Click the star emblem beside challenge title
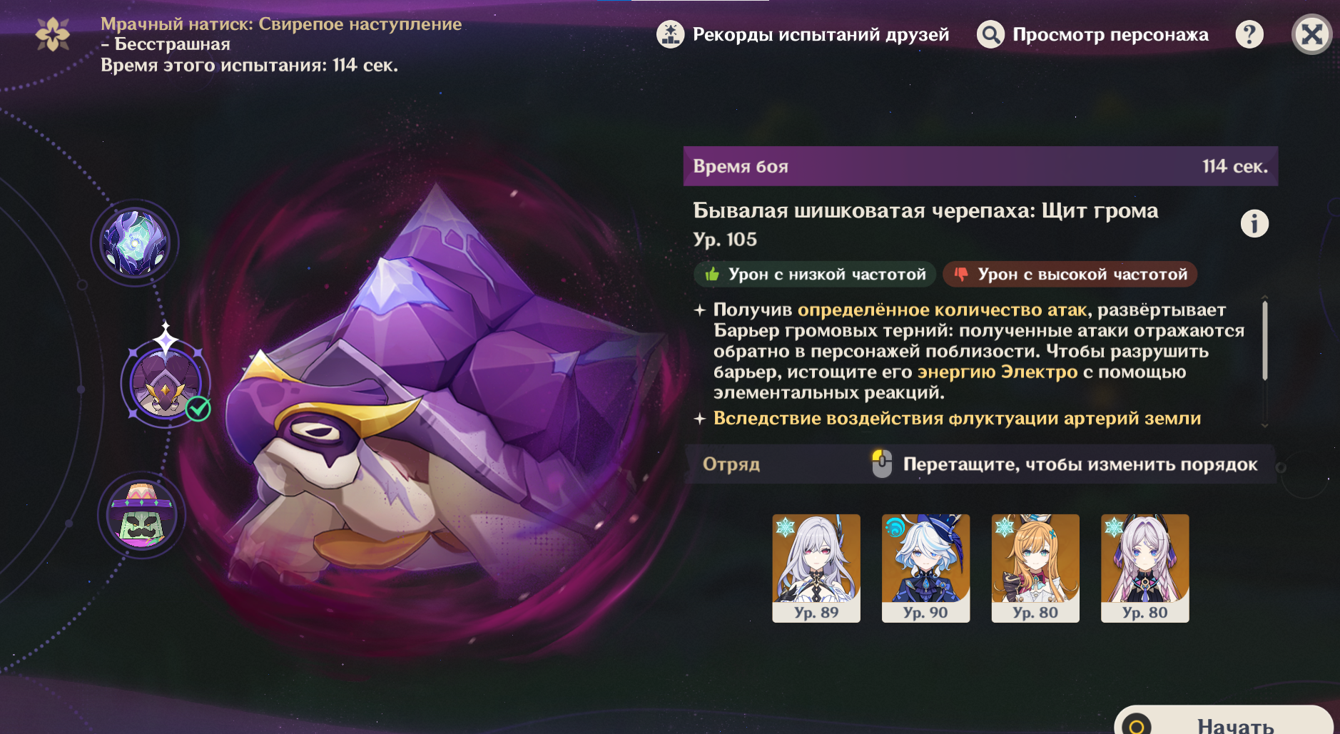The height and width of the screenshot is (734, 1340). pyautogui.click(x=53, y=34)
